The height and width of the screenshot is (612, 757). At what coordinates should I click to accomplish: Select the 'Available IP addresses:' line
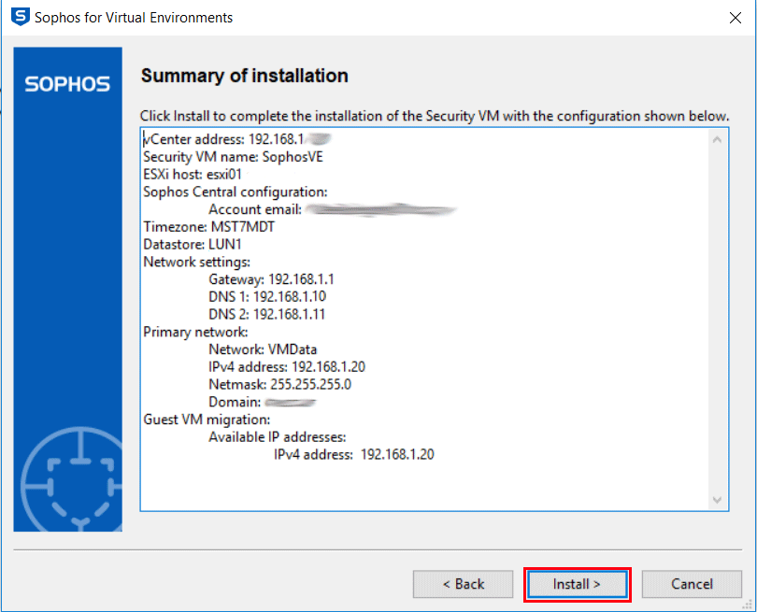coord(278,436)
